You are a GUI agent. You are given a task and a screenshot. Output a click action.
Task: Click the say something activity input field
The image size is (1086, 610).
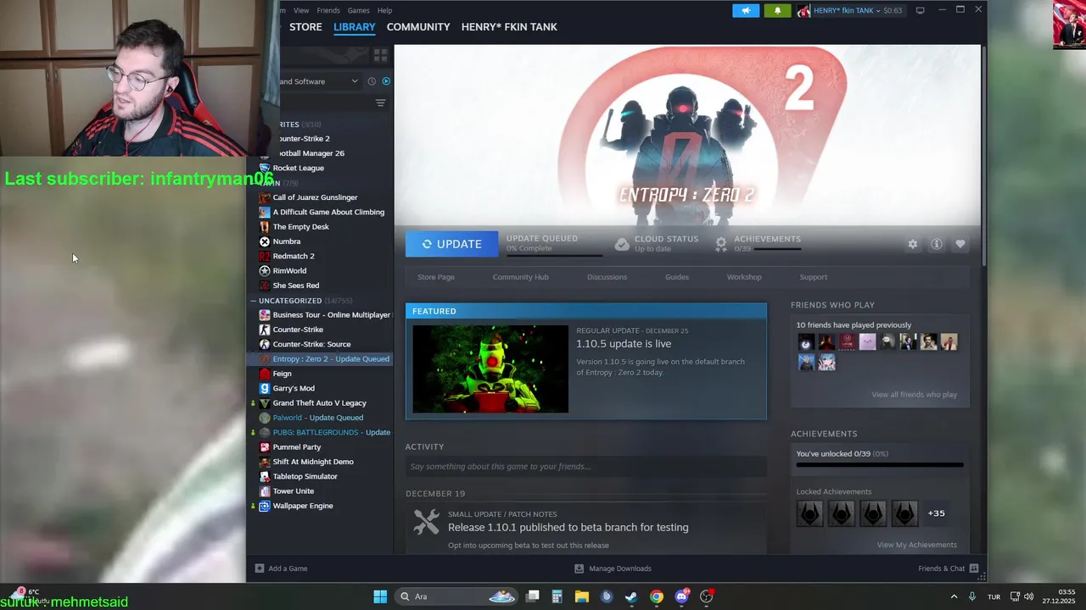[586, 467]
